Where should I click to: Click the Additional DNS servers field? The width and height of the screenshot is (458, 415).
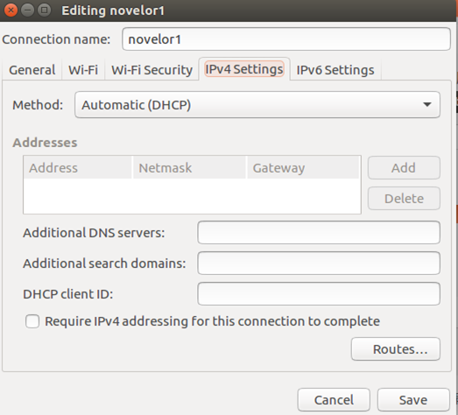click(x=319, y=233)
